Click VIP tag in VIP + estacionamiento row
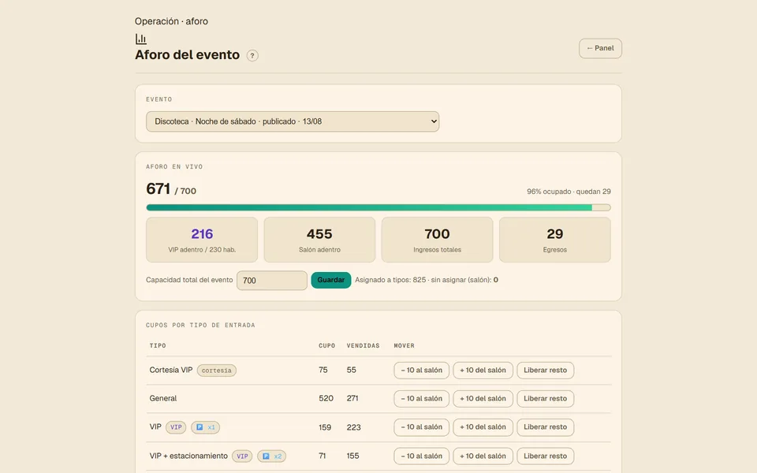The height and width of the screenshot is (473, 757). (x=242, y=456)
